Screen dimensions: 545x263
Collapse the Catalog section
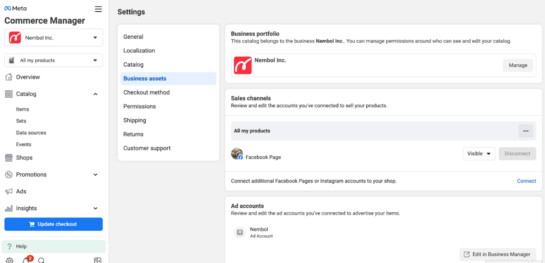95,94
